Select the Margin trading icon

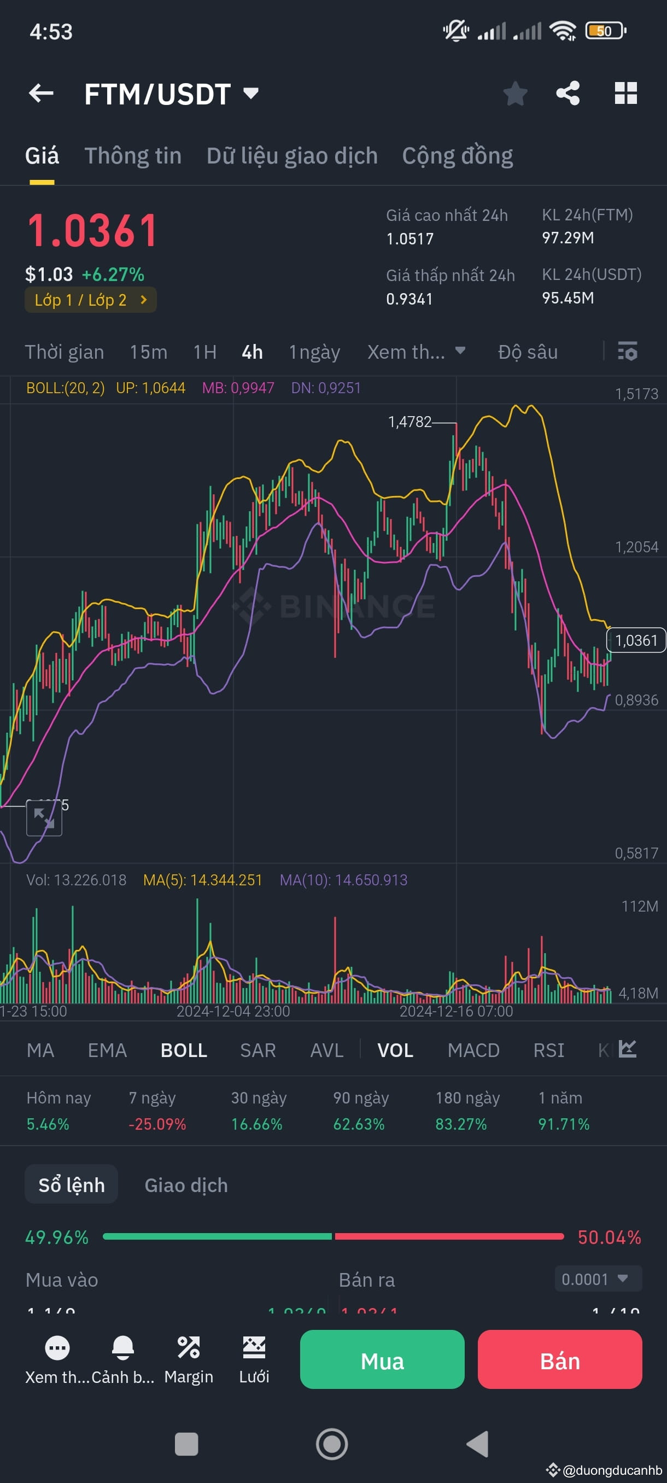click(189, 1347)
